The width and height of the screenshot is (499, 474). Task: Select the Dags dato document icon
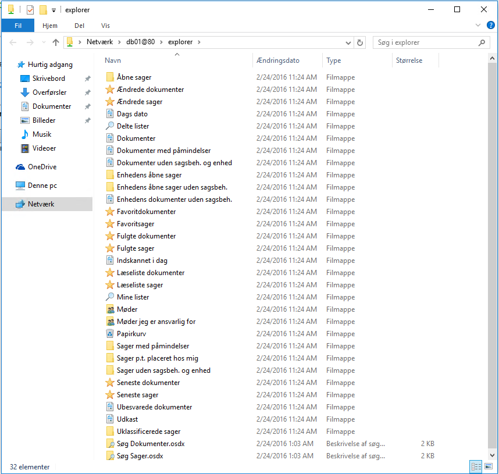click(x=110, y=113)
